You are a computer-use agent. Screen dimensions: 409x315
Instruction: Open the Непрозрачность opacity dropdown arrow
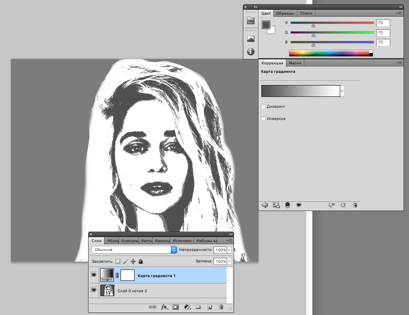pyautogui.click(x=229, y=250)
